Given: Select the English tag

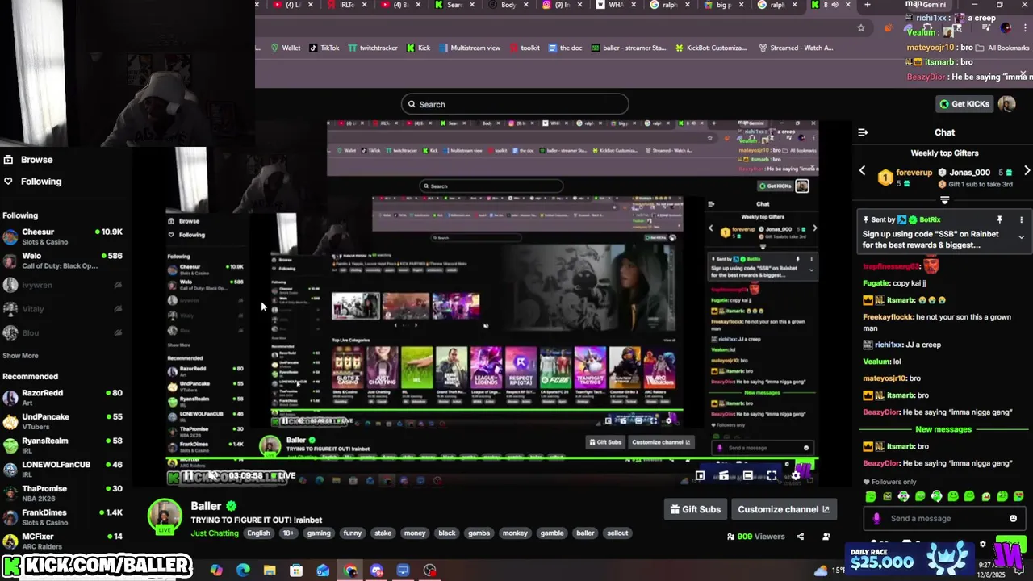Looking at the screenshot, I should 258,533.
